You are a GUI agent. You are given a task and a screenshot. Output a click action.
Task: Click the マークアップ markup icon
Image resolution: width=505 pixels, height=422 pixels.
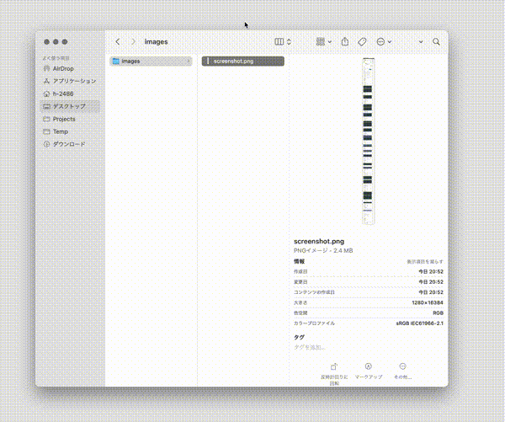point(369,366)
